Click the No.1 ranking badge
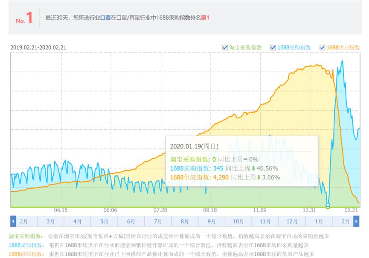369x258 pixels. (x=24, y=18)
